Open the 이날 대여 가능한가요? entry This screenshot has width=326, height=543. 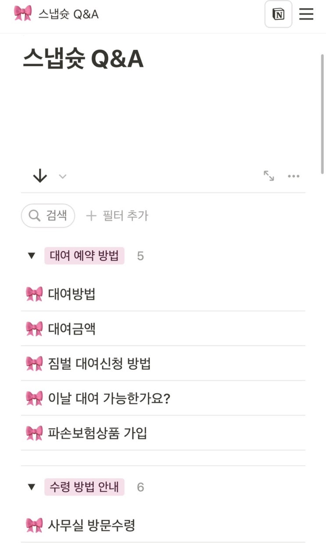[x=109, y=398]
